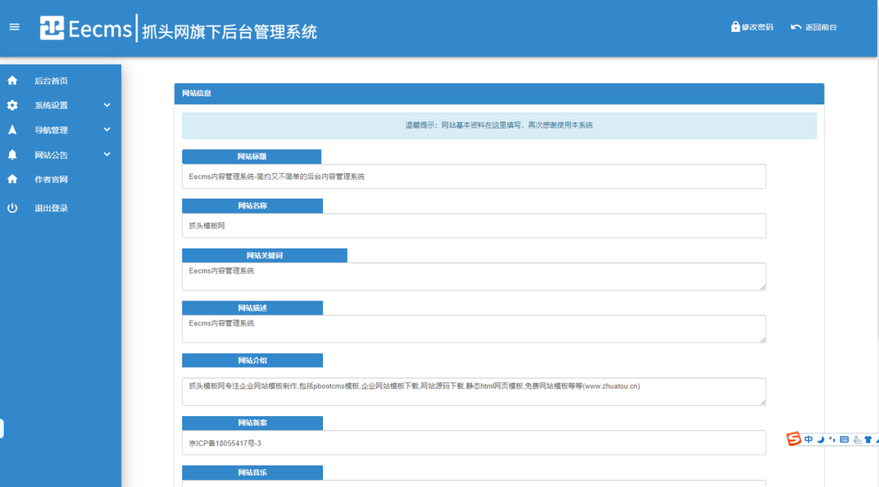Click the home icon beside 作者官网
Screen dimensions: 879x487
click(x=12, y=179)
